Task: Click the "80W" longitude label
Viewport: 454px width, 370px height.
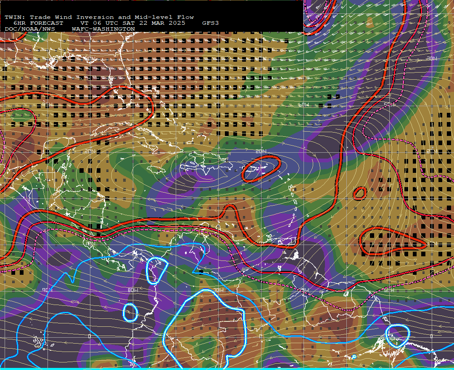Action: 133,290
